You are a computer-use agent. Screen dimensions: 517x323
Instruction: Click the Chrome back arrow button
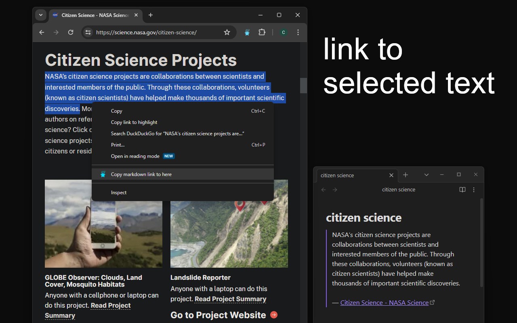[42, 32]
